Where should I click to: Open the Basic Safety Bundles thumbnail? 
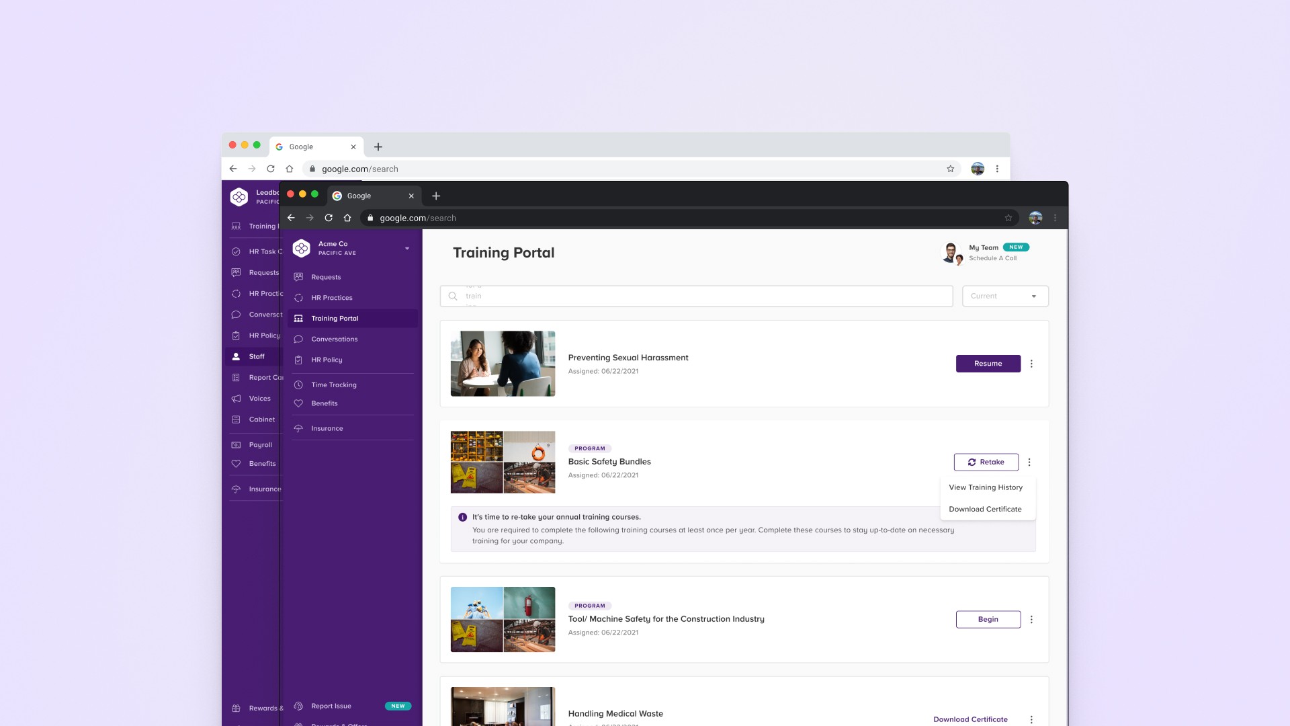coord(503,462)
